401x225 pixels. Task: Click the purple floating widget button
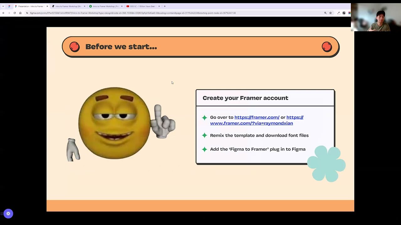(x=8, y=214)
